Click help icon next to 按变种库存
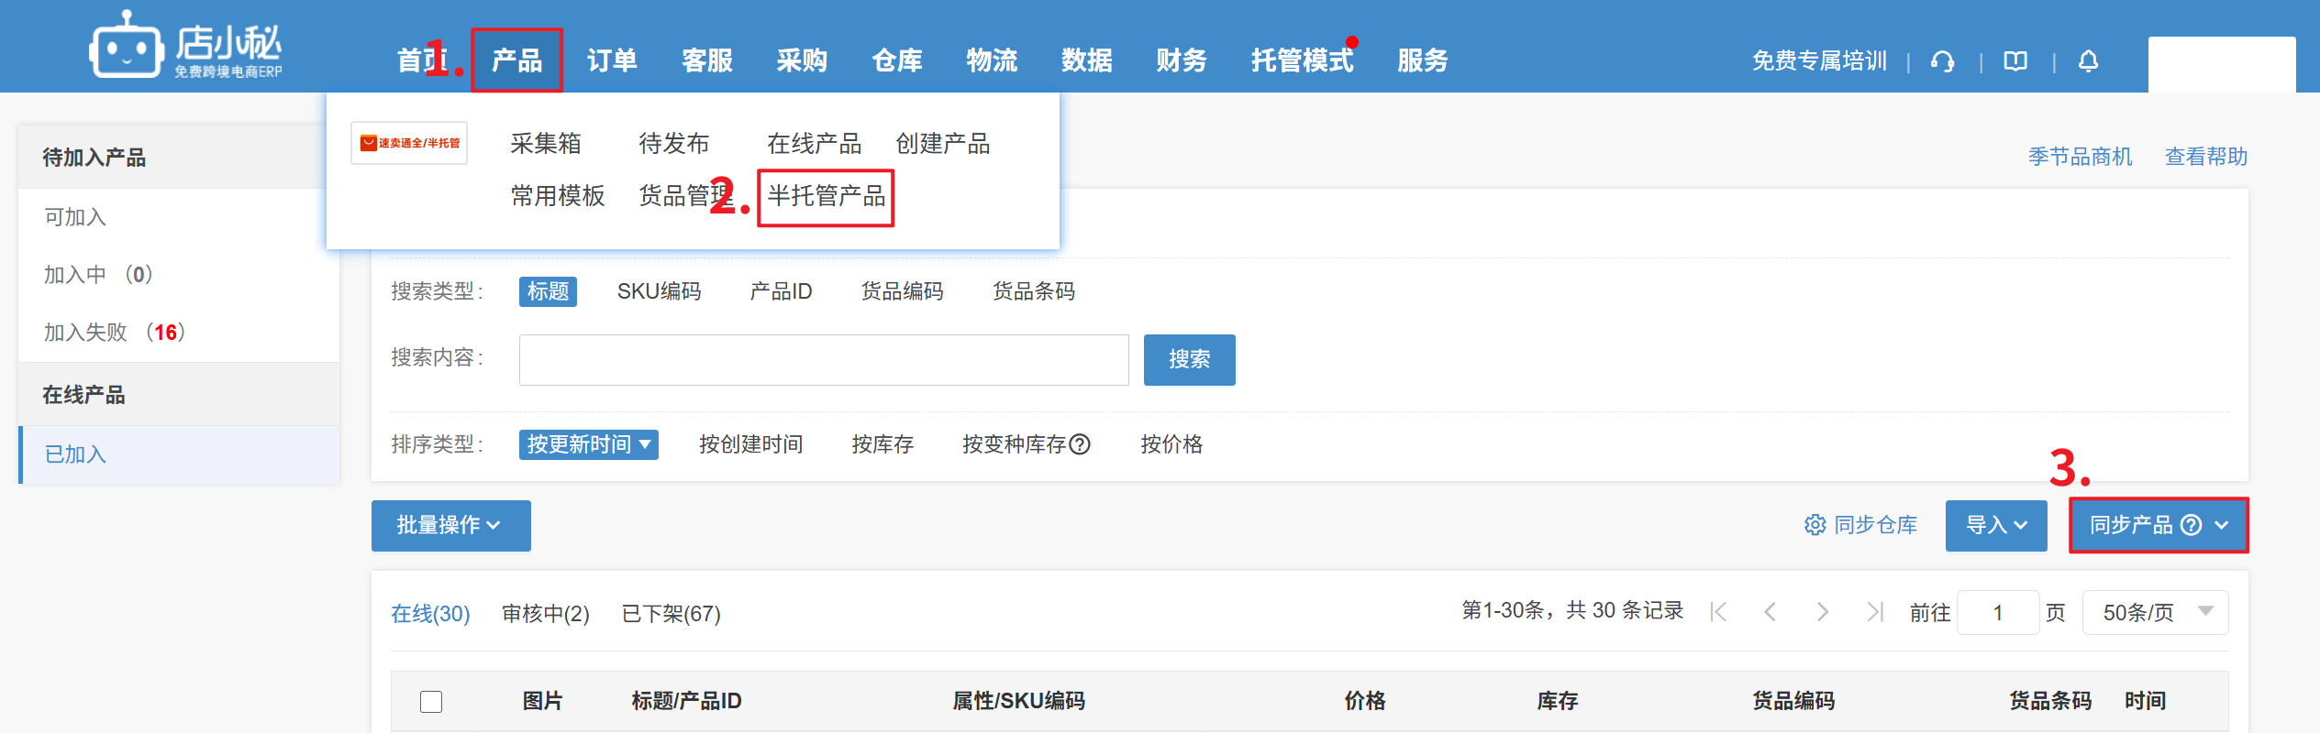Viewport: 2320px width, 733px height. [1081, 444]
